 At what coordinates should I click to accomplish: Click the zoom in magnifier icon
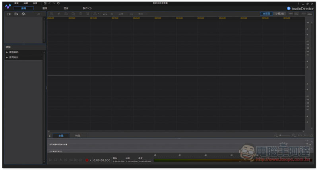click(293, 135)
